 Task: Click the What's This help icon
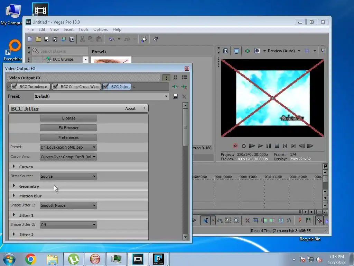pos(155,39)
